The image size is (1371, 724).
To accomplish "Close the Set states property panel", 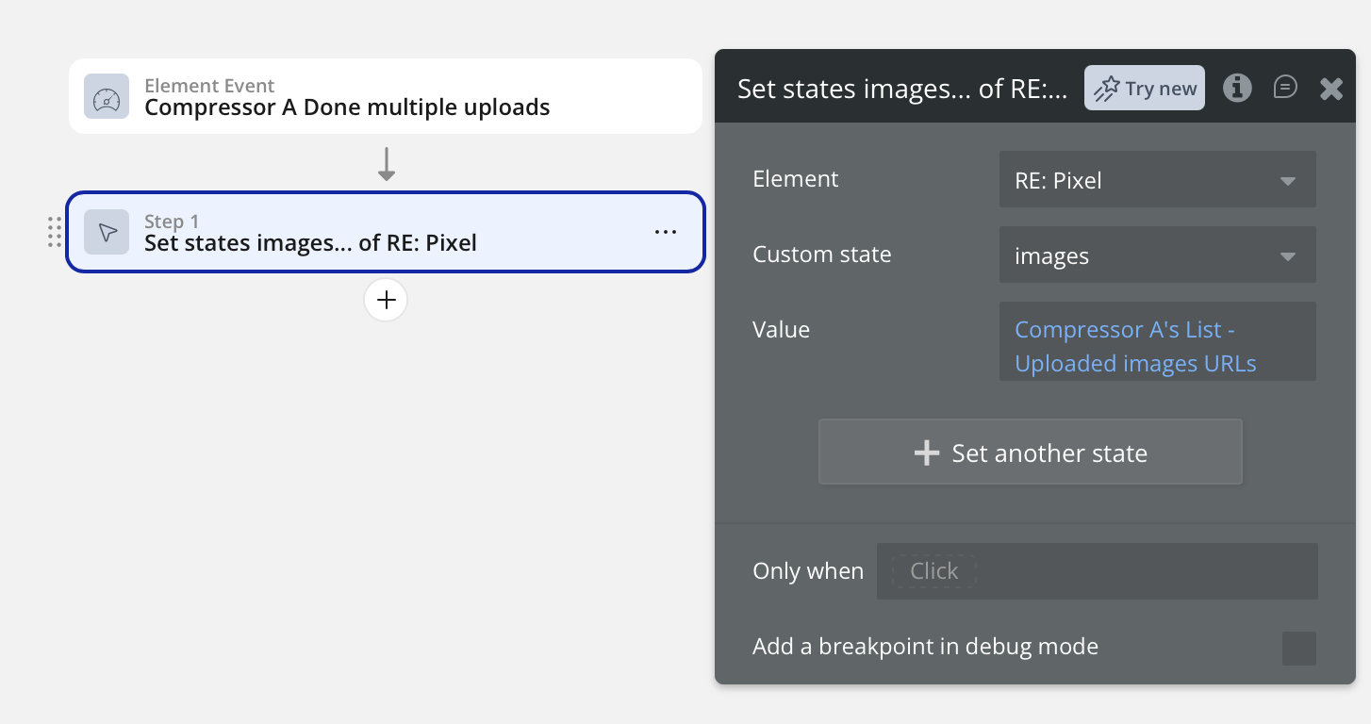I will (1330, 89).
